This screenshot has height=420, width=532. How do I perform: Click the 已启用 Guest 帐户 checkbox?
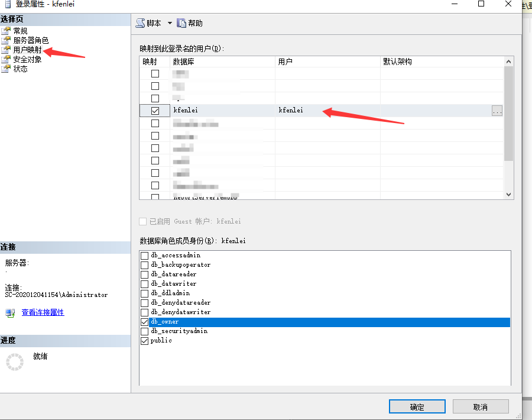[143, 222]
